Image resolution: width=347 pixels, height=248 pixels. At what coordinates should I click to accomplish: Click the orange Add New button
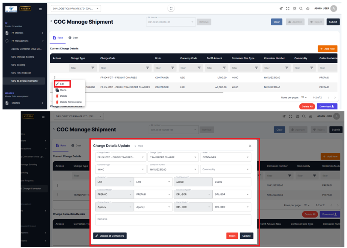point(327,49)
